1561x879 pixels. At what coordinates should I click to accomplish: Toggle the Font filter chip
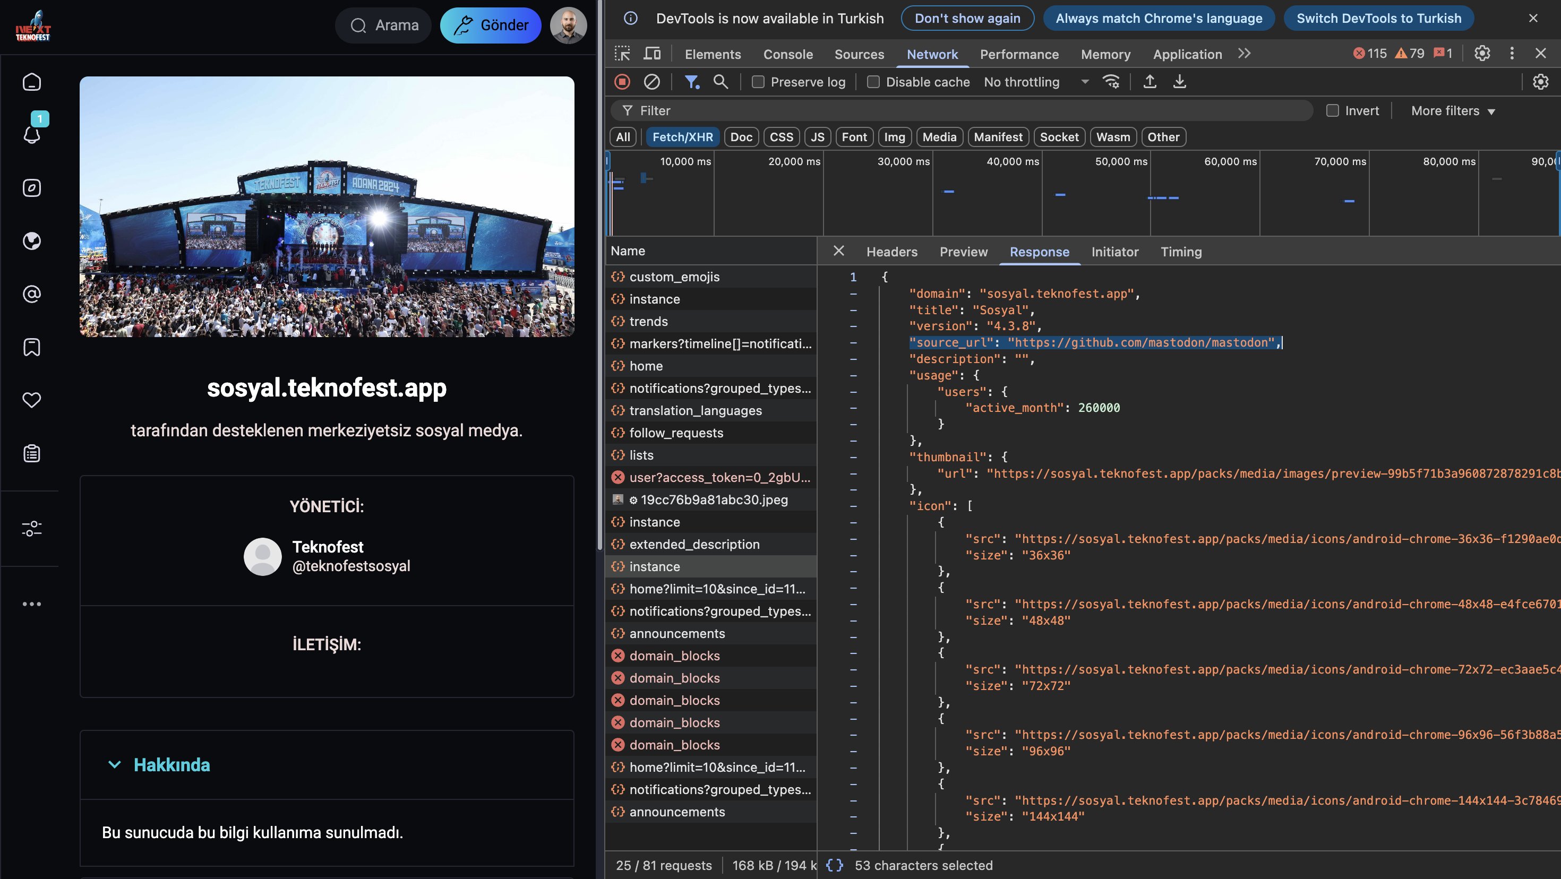click(854, 137)
